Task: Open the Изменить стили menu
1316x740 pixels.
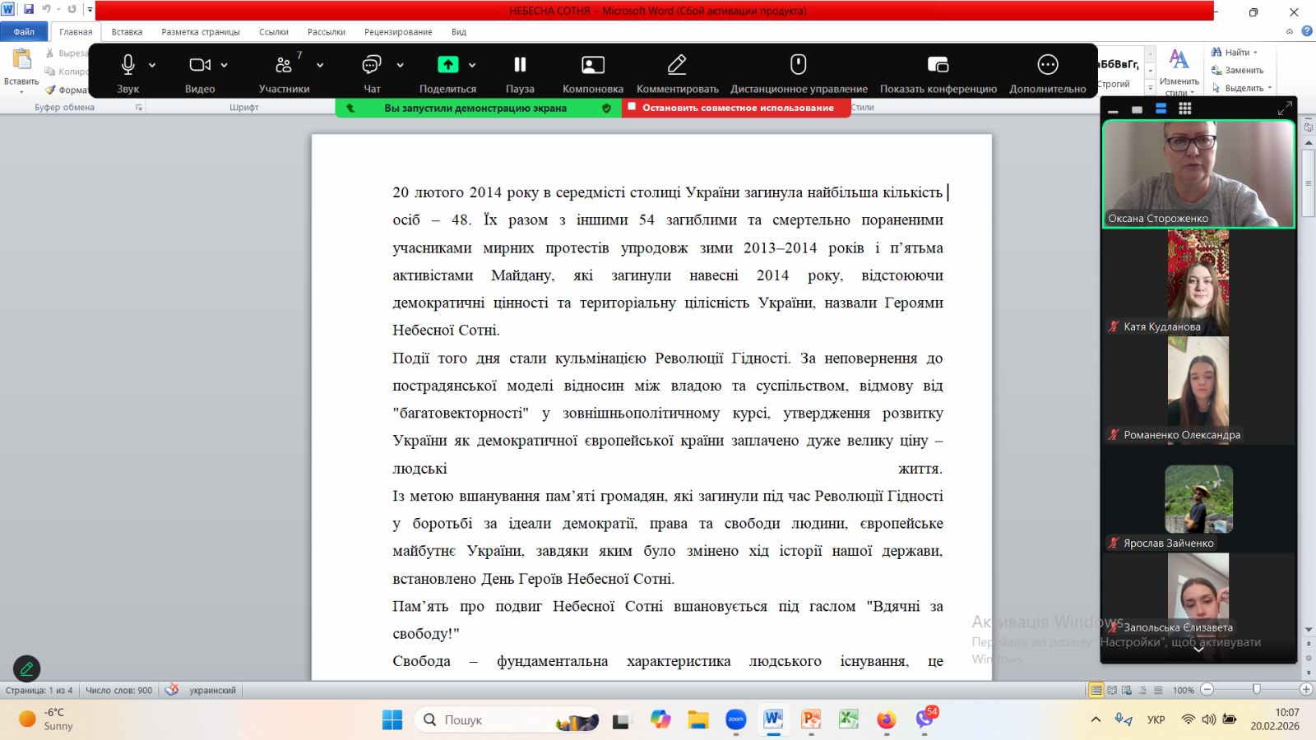Action: tap(1179, 71)
